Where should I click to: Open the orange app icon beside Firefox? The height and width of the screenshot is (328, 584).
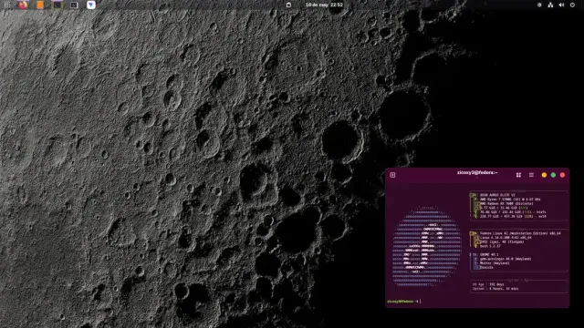click(x=40, y=5)
